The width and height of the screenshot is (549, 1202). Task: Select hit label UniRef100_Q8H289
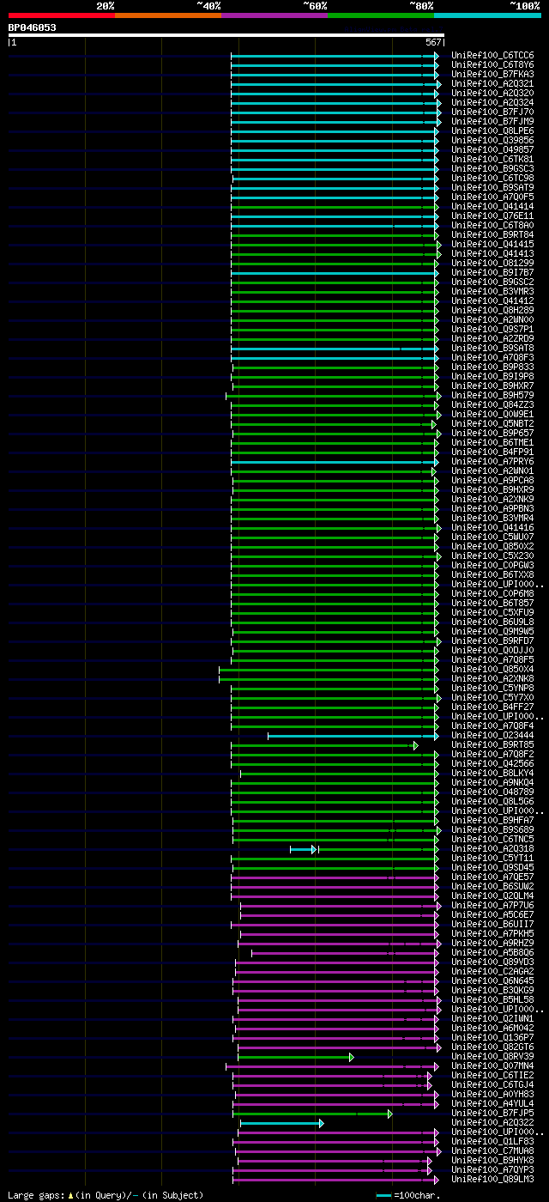[492, 311]
